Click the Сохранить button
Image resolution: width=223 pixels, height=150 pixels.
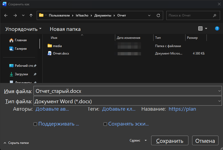(x=170, y=140)
